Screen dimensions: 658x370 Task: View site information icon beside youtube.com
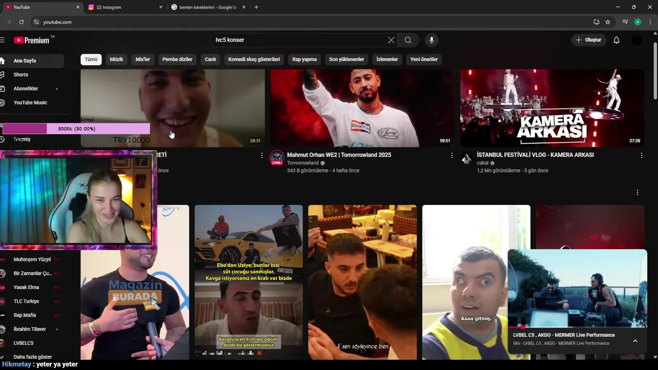[36, 22]
